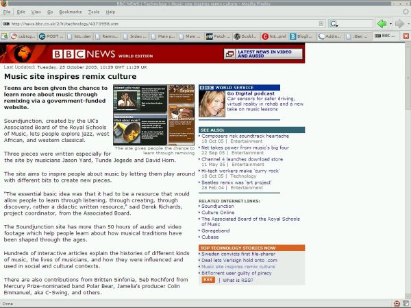The height and width of the screenshot is (308, 411).
Task: Open Music site inspires remix culture link
Action: 238,267
